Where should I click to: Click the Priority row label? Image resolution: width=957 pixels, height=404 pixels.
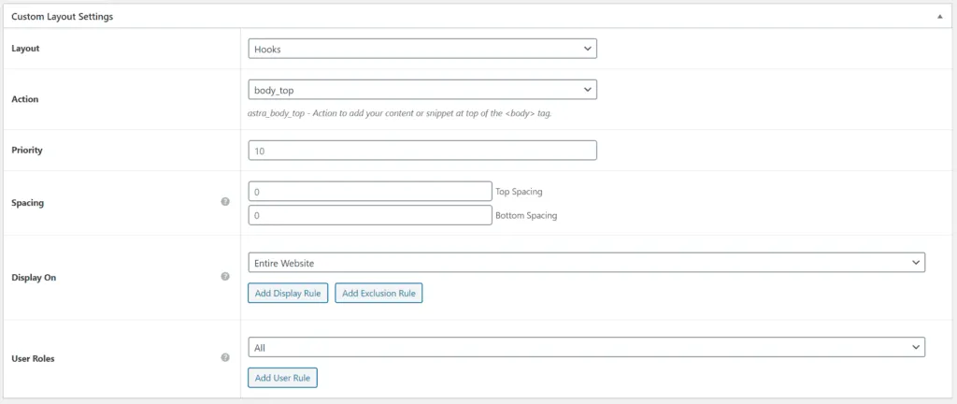(27, 151)
